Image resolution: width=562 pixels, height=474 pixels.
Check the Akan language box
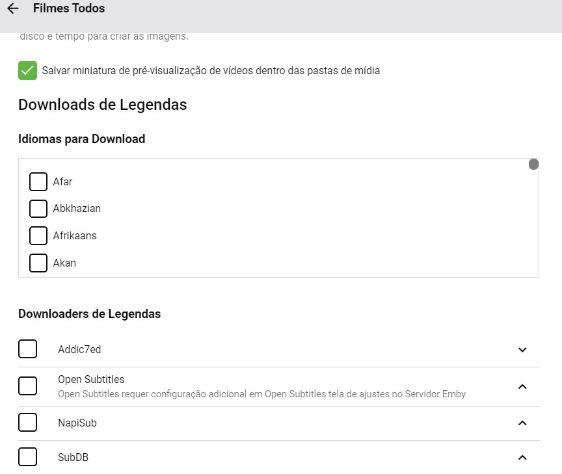tap(38, 263)
